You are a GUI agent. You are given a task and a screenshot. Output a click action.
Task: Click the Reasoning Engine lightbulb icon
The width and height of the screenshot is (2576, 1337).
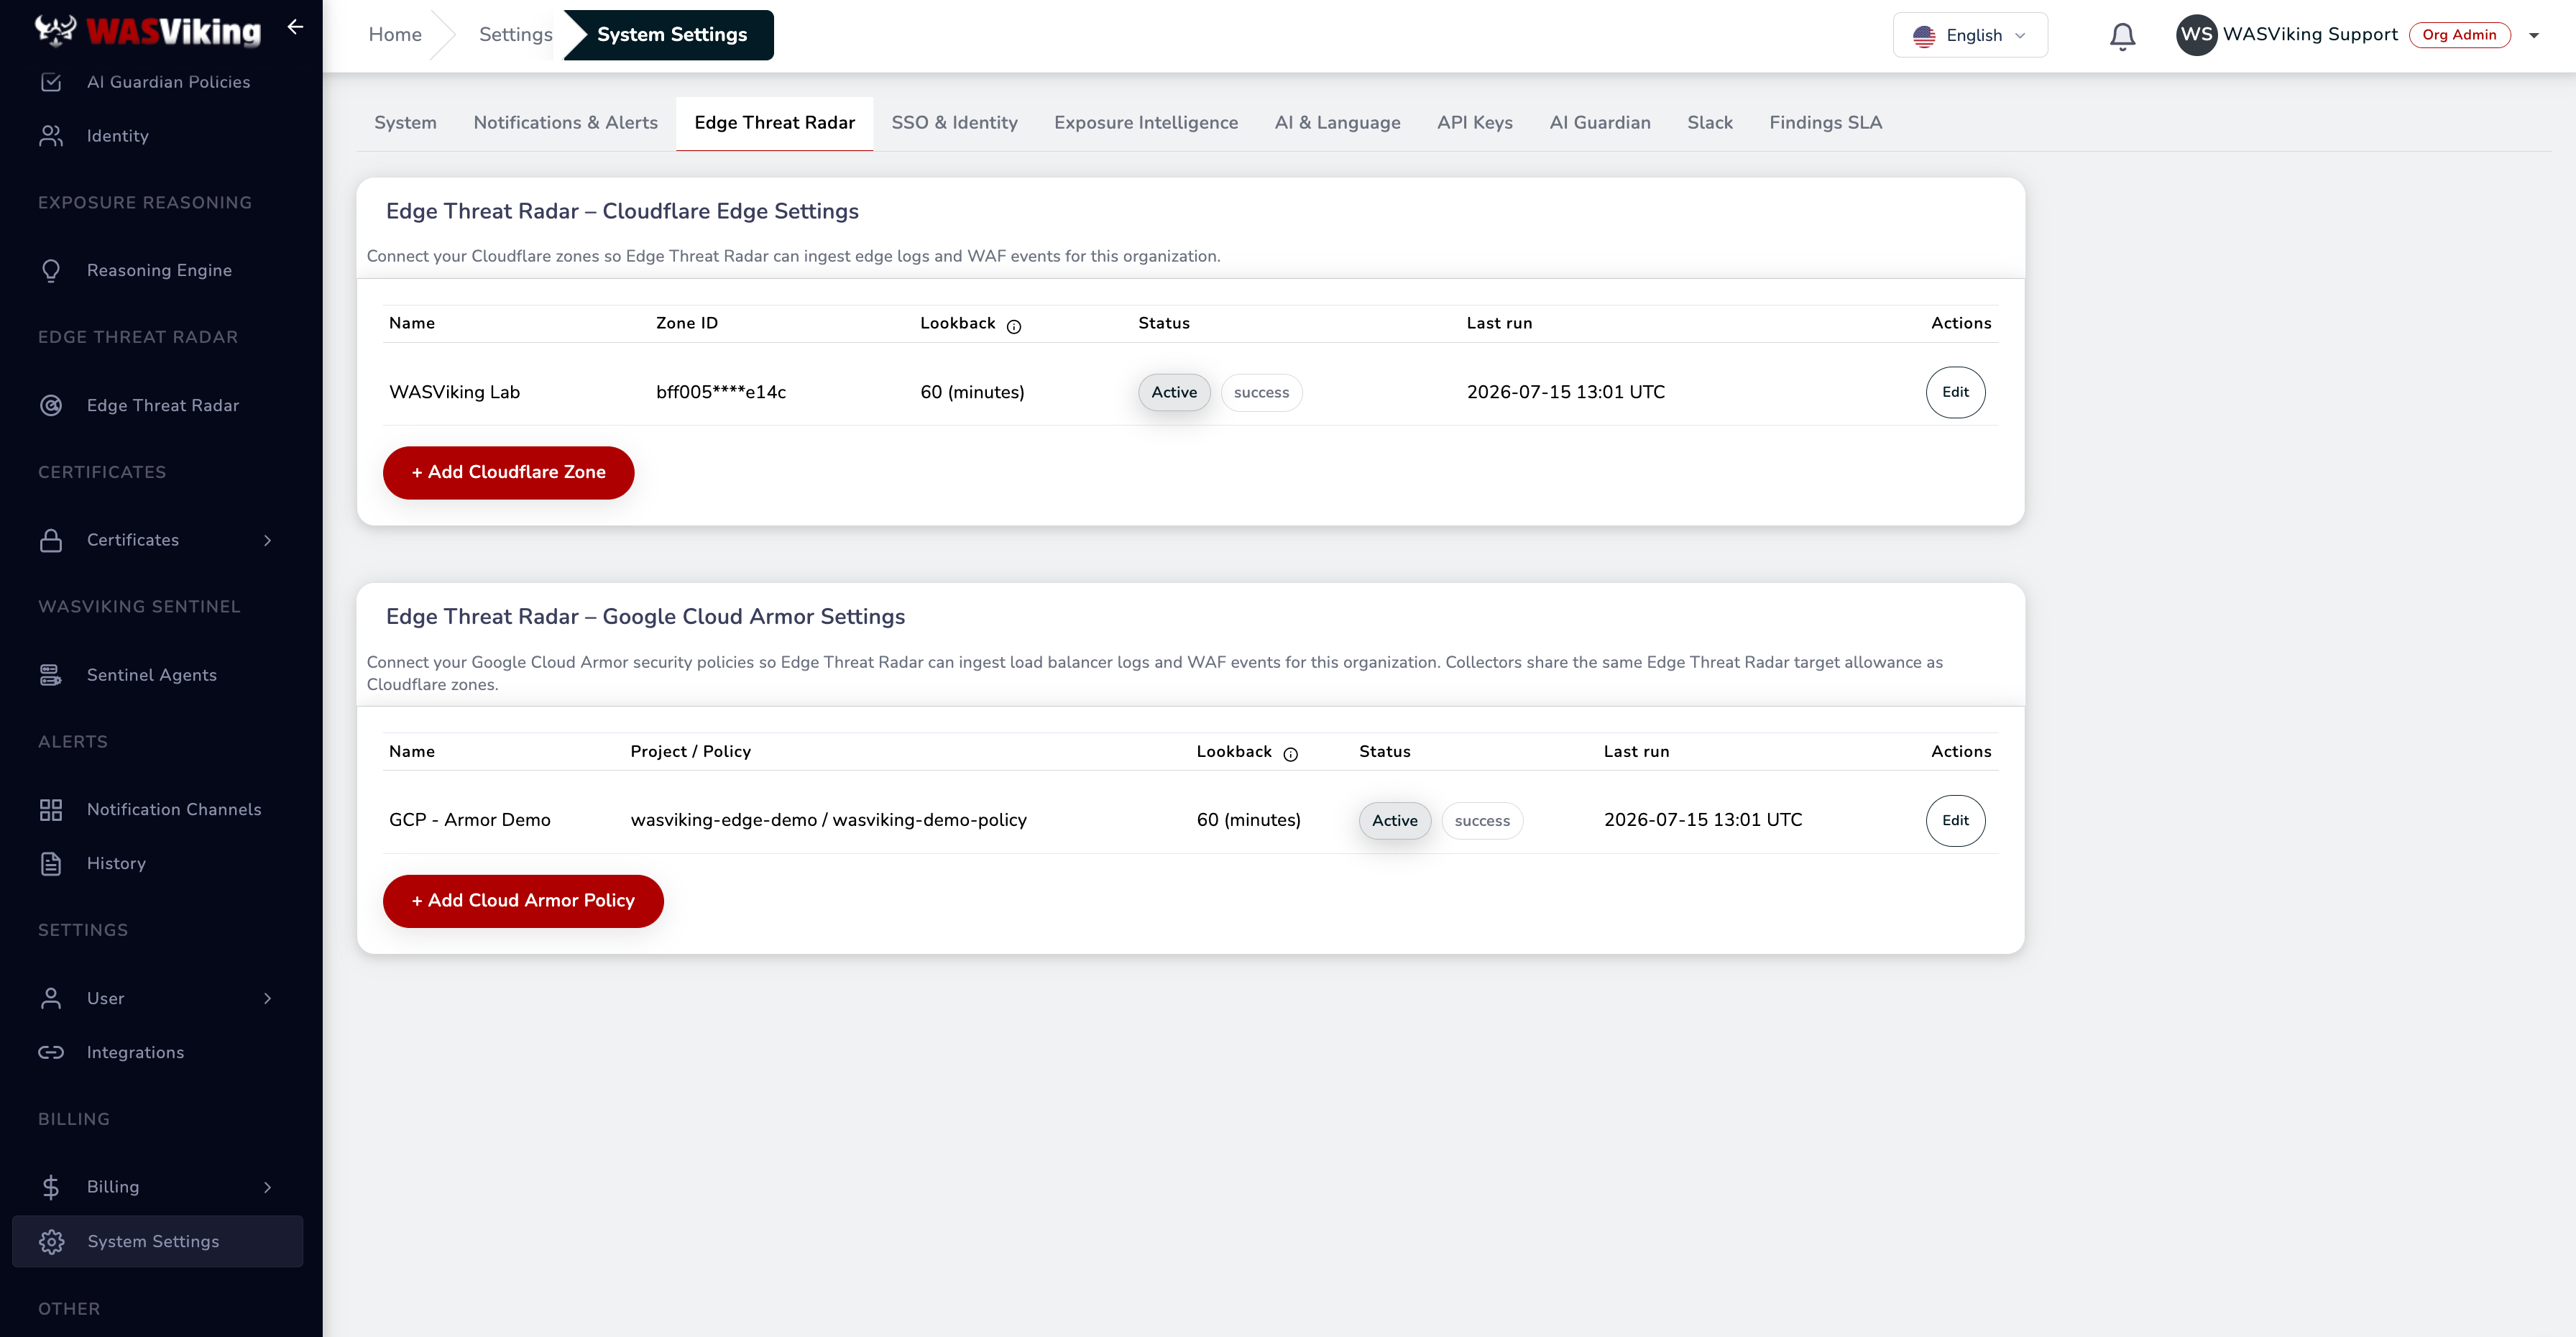(51, 270)
